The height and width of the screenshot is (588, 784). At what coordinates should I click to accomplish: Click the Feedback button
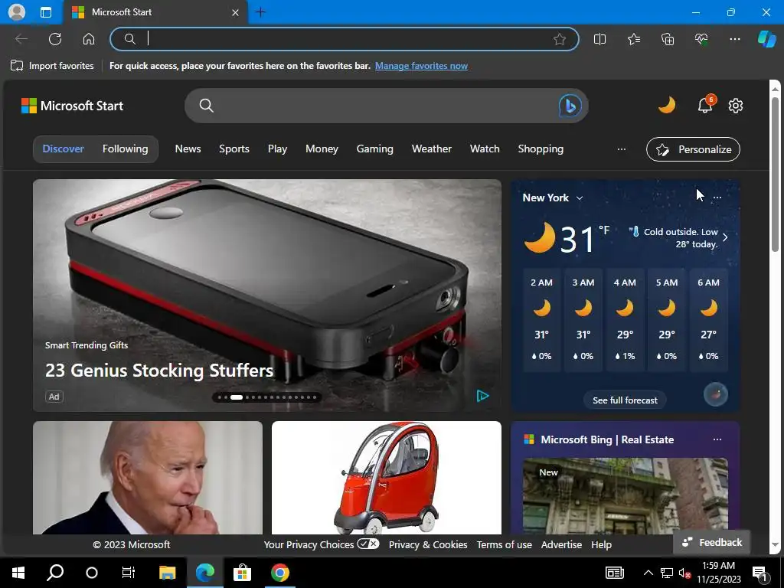coord(711,542)
